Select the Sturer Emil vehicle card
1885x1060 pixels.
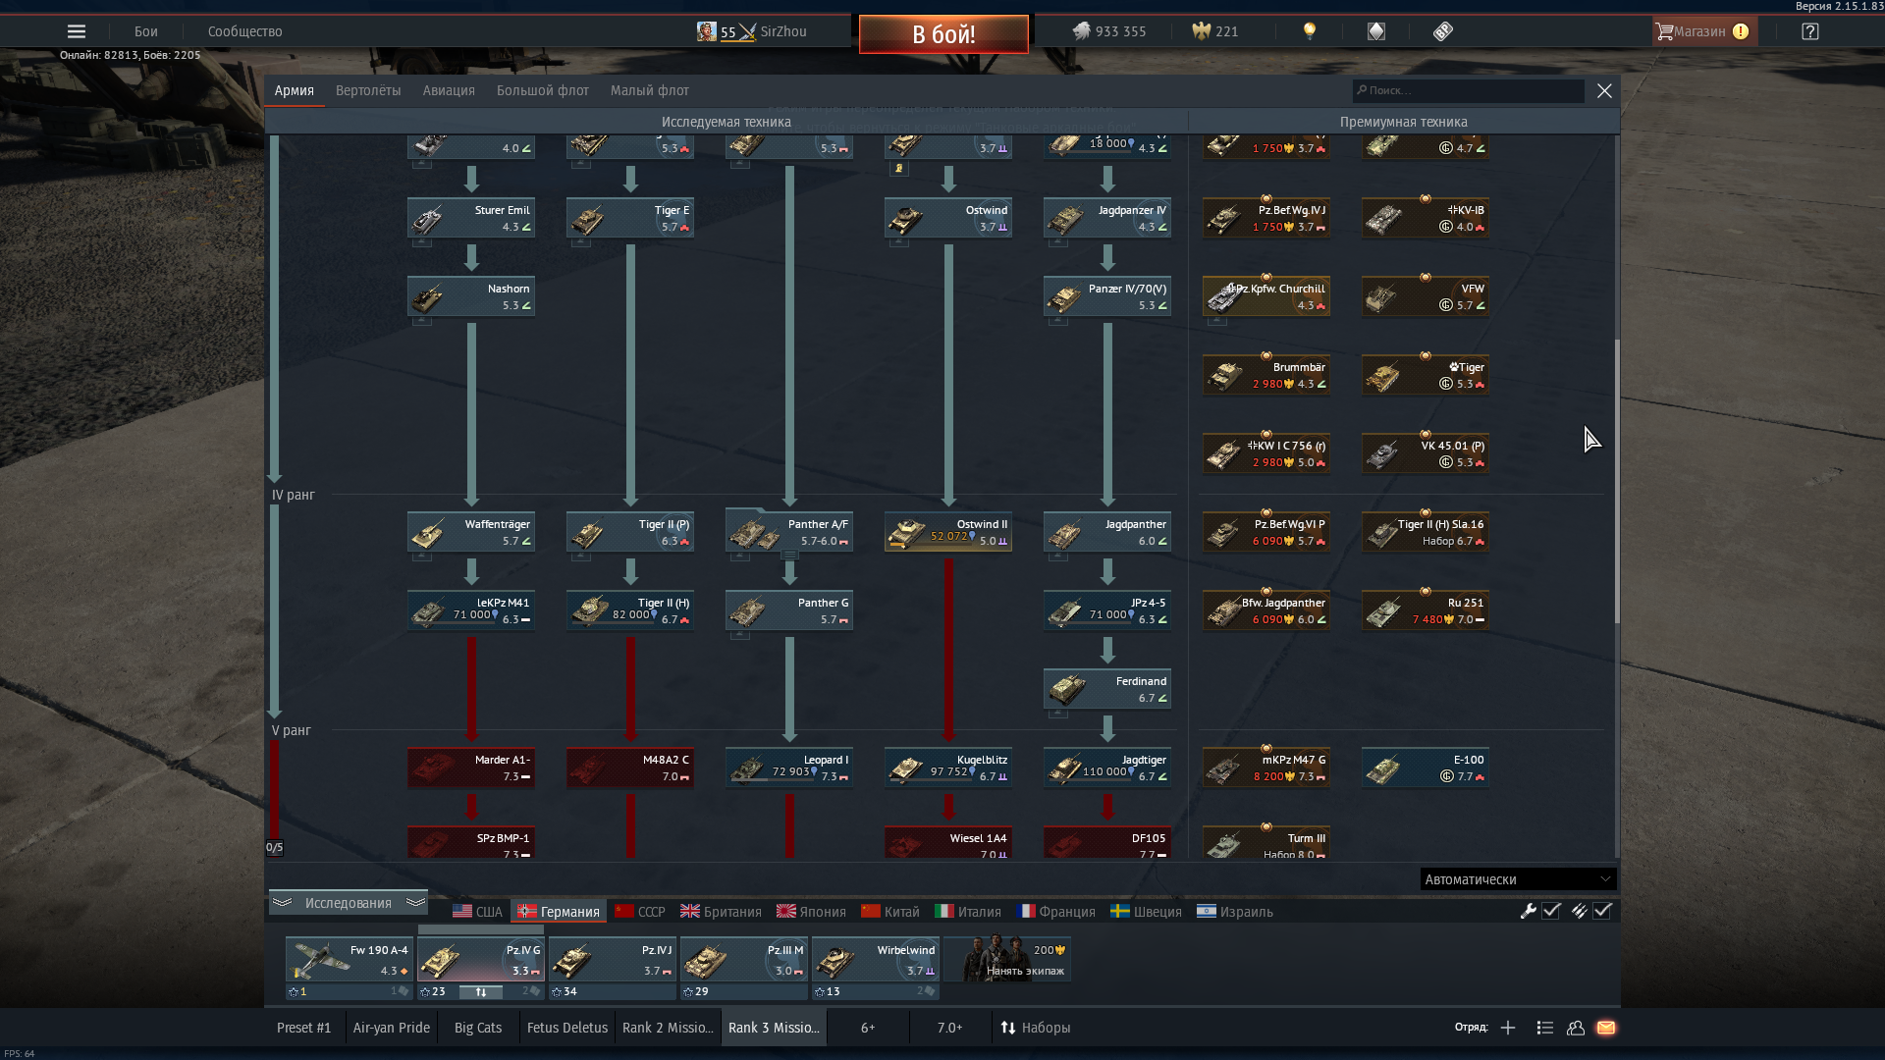[471, 218]
